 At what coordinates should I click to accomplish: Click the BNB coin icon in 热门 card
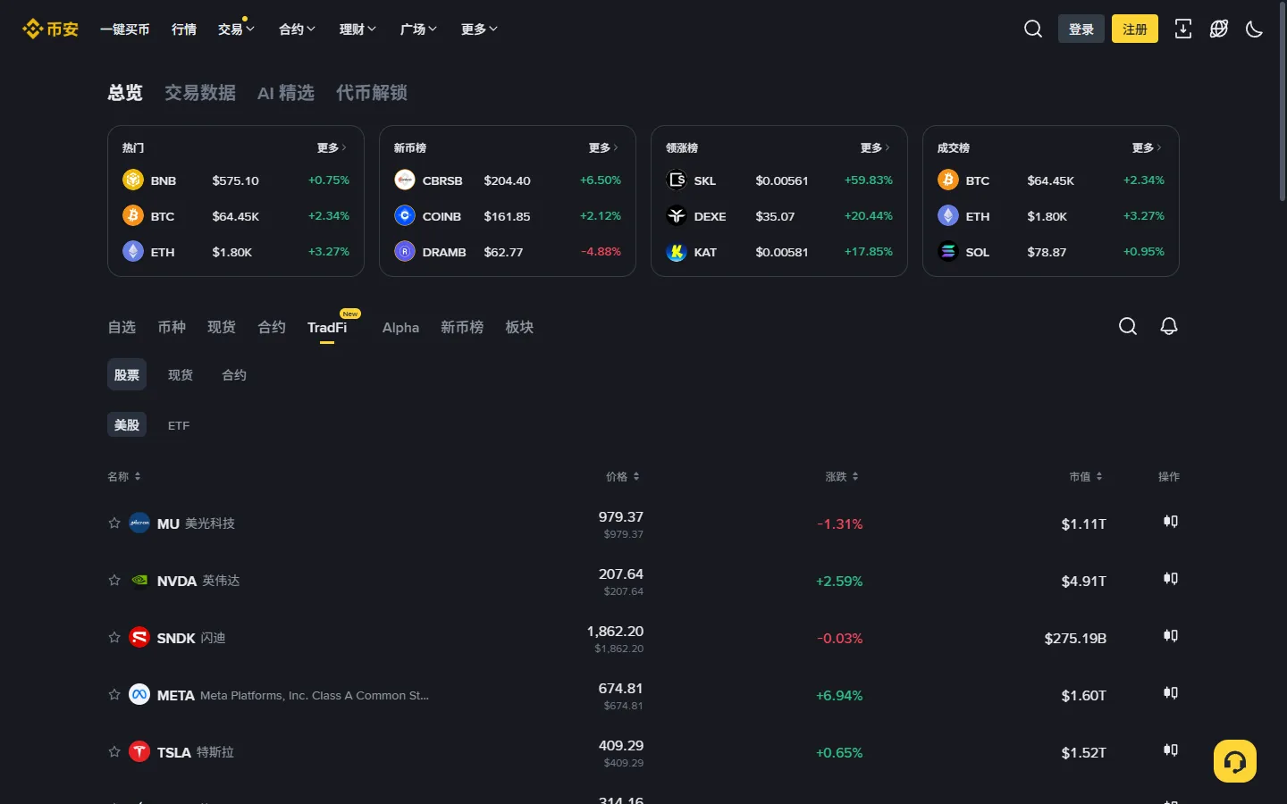tap(133, 180)
